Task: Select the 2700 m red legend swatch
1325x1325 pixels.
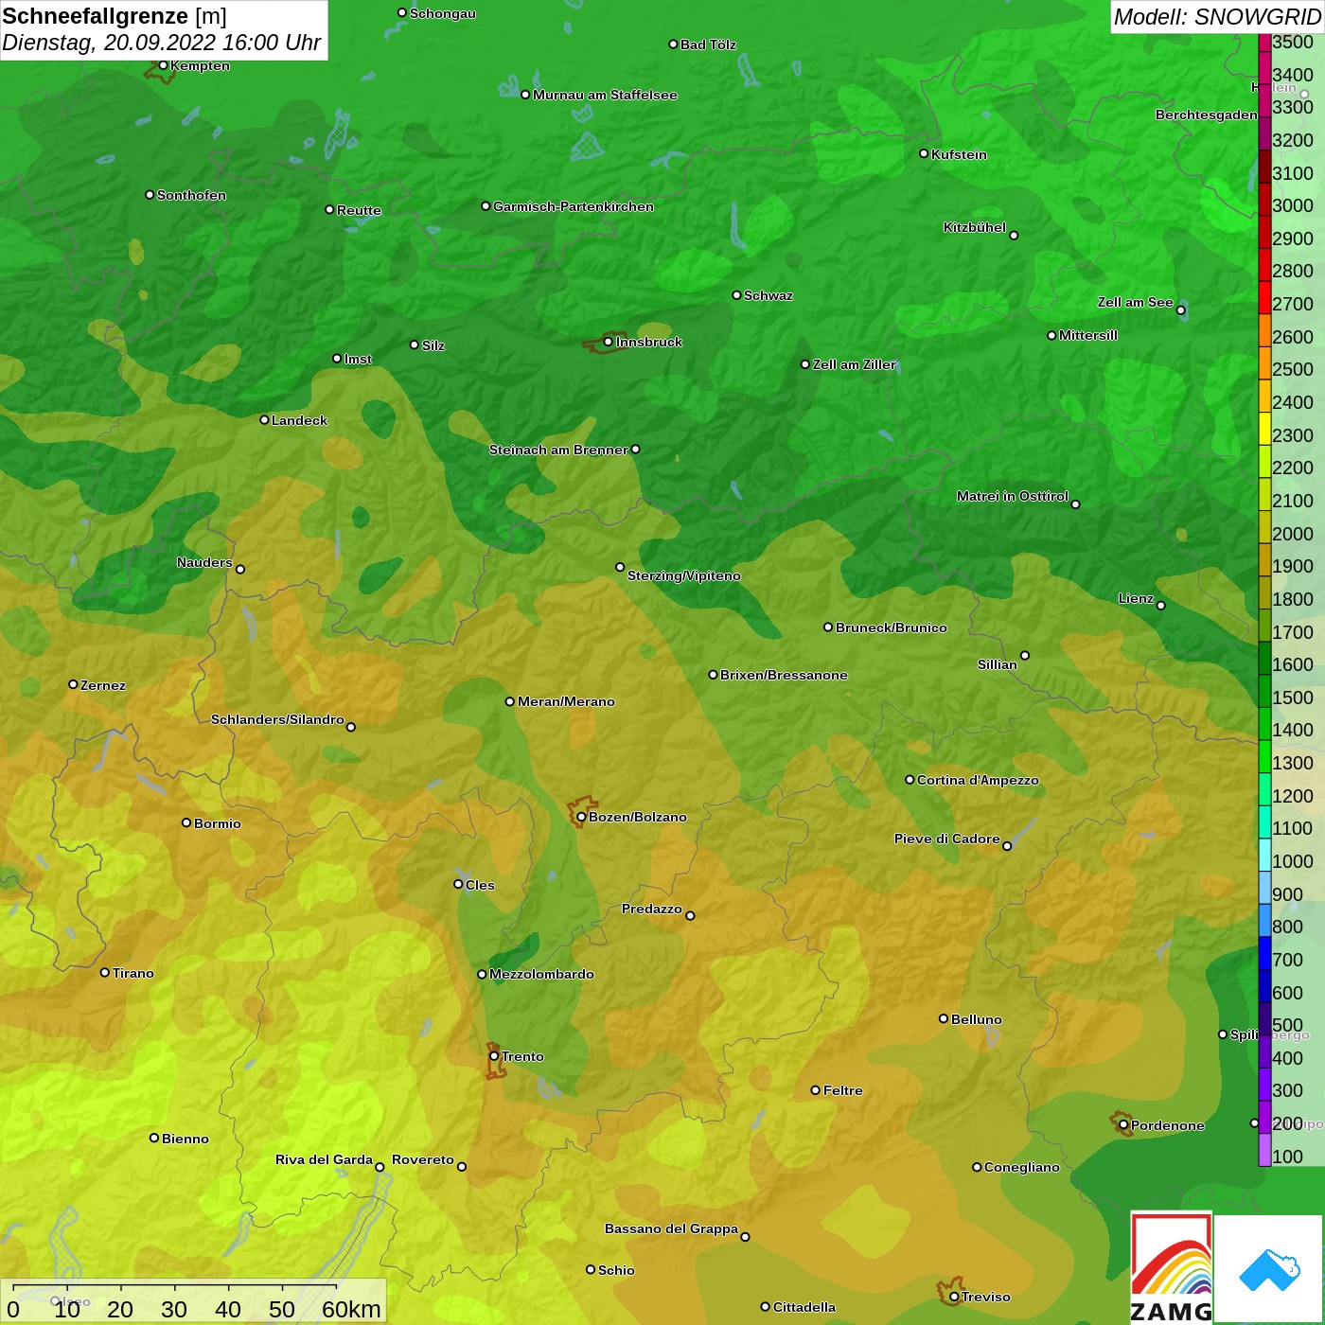Action: tap(1264, 296)
